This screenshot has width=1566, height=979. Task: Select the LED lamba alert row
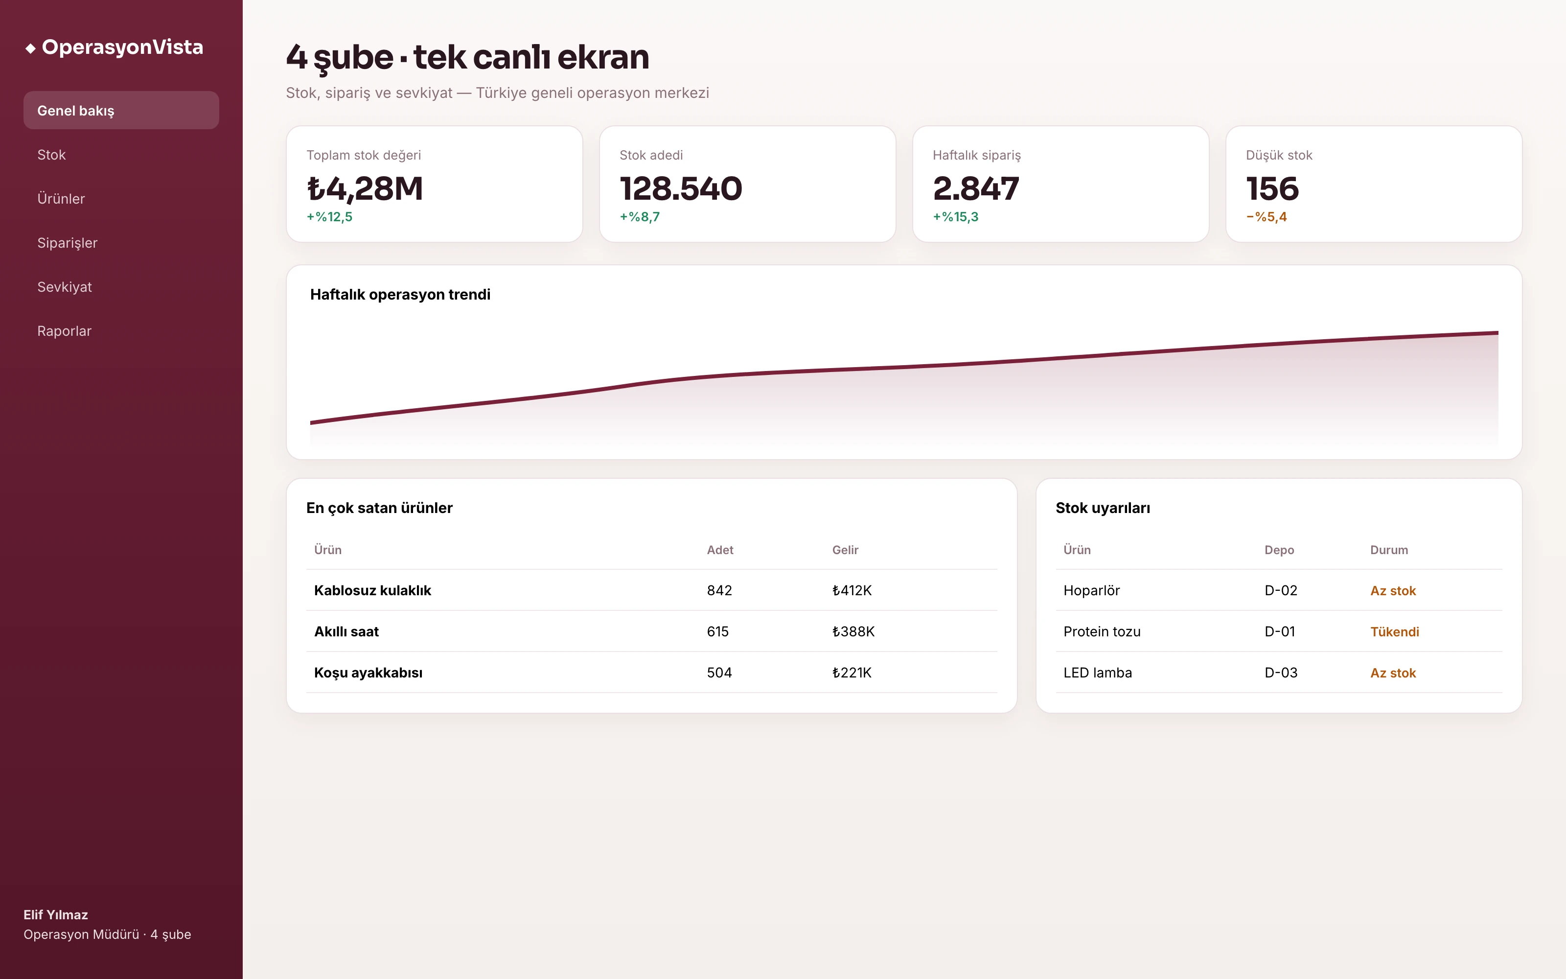click(1279, 673)
